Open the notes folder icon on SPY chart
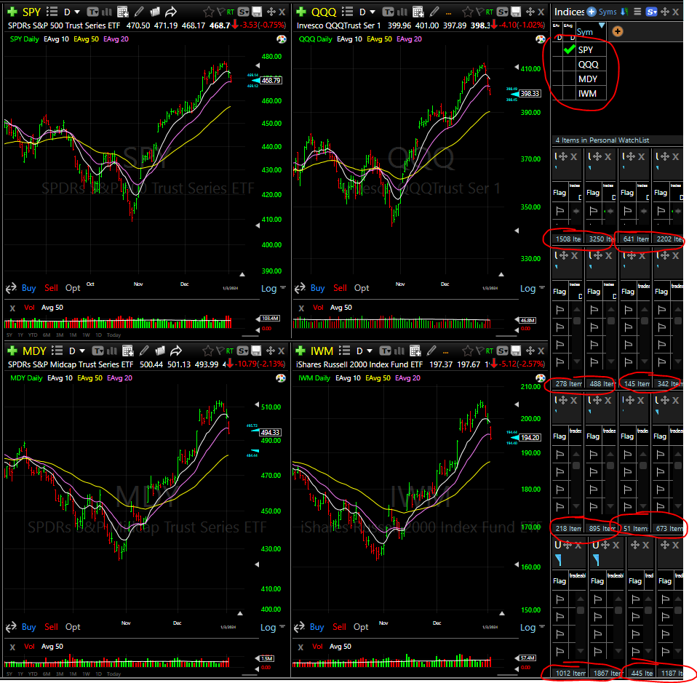The image size is (697, 683). tap(155, 12)
